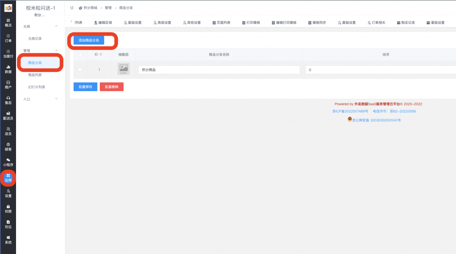
Task: Collapse the side menu via fold icon
Action: click(72, 8)
